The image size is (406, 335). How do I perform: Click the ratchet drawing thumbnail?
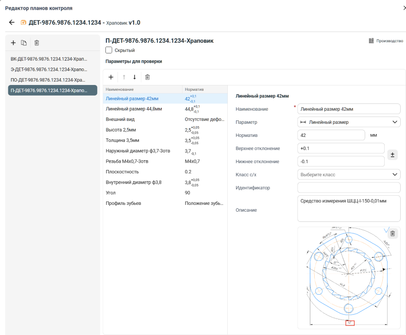click(x=348, y=277)
